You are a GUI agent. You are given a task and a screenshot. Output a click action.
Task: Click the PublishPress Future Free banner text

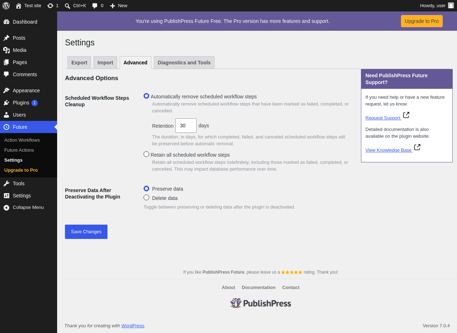[x=232, y=21]
